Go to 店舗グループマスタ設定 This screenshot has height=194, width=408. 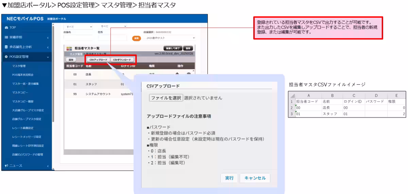coord(27,119)
